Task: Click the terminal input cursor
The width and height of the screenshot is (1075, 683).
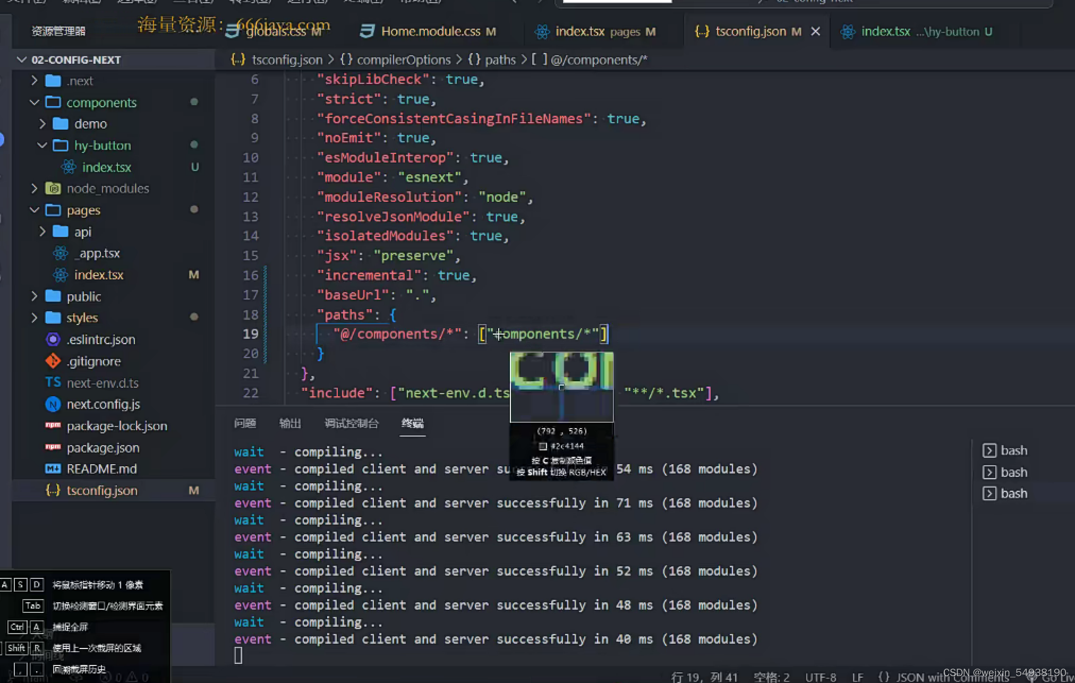Action: point(238,656)
